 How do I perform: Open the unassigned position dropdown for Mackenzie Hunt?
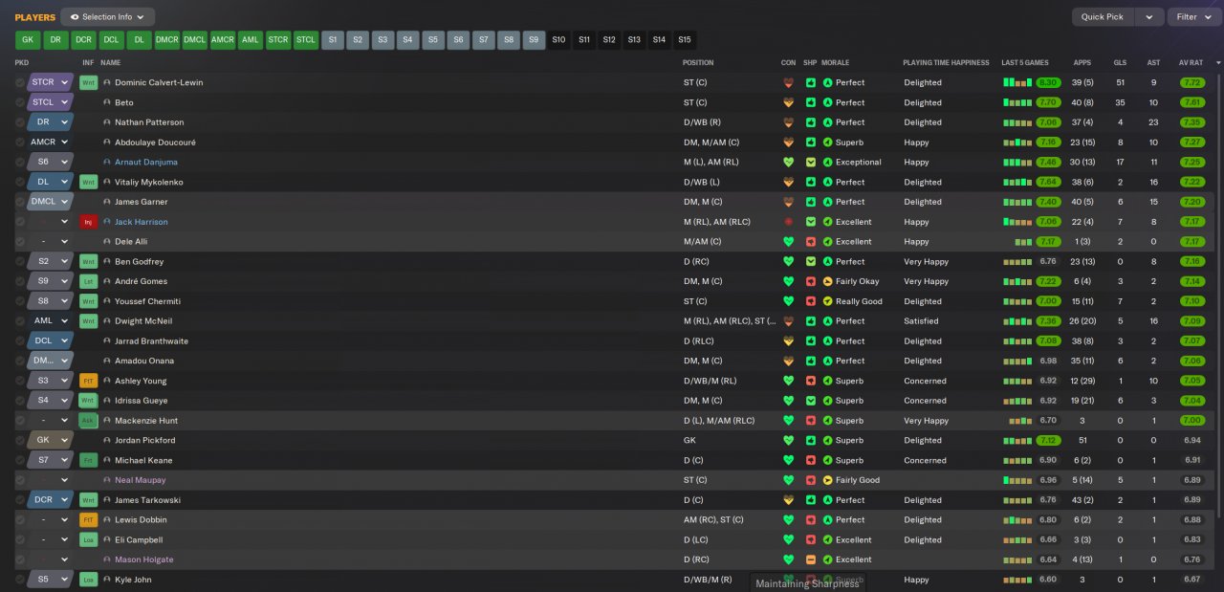point(51,421)
